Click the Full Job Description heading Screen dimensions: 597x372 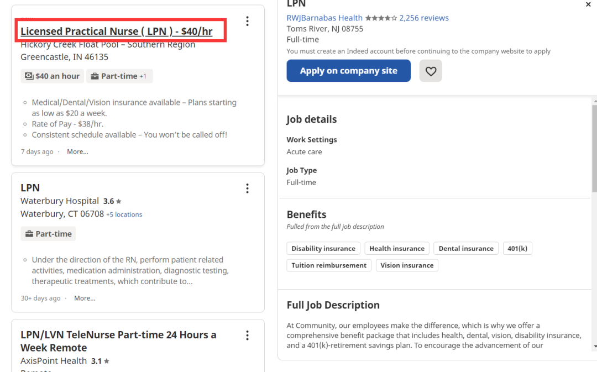point(333,305)
